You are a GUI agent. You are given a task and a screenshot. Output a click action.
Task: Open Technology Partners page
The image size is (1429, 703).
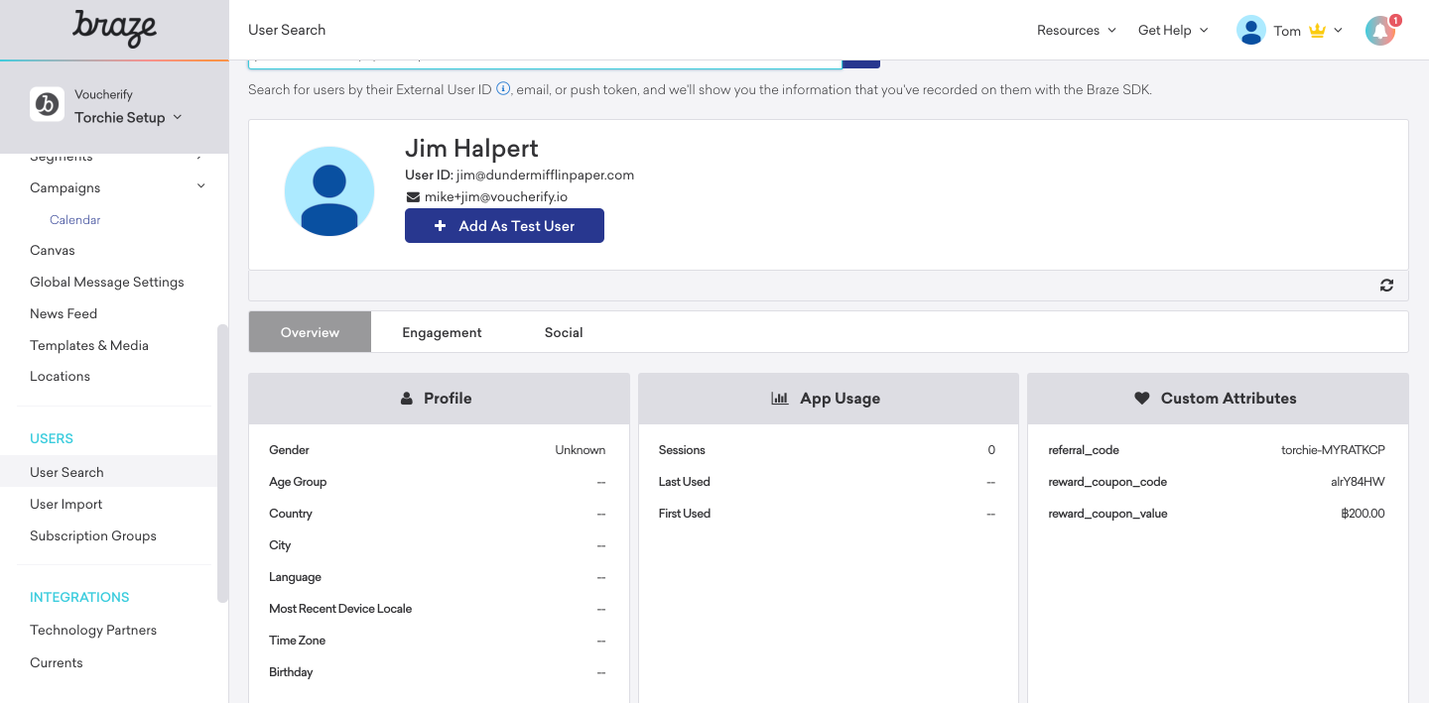pyautogui.click(x=93, y=631)
